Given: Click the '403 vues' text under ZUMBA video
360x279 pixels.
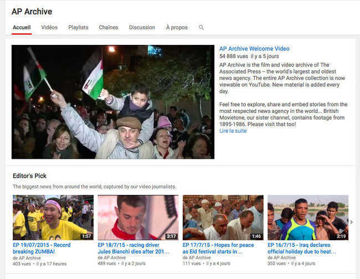Looking at the screenshot, I should [22, 264].
